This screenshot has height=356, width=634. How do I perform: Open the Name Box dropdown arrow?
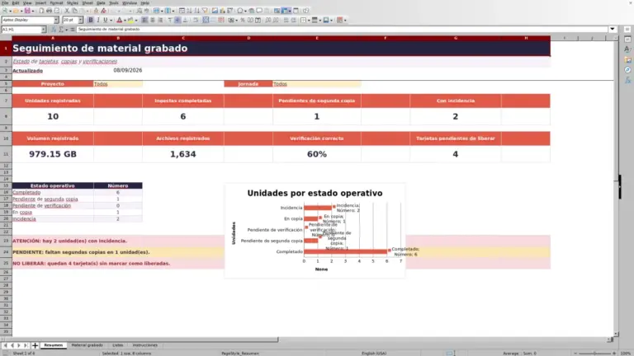tap(44, 30)
